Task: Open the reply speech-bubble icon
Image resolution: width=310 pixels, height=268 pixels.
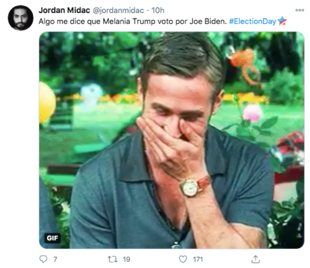Action: tap(43, 259)
